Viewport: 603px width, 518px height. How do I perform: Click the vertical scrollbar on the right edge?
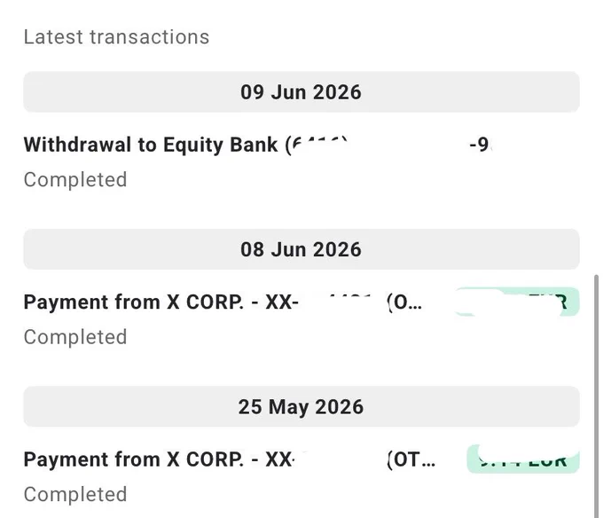click(x=597, y=396)
